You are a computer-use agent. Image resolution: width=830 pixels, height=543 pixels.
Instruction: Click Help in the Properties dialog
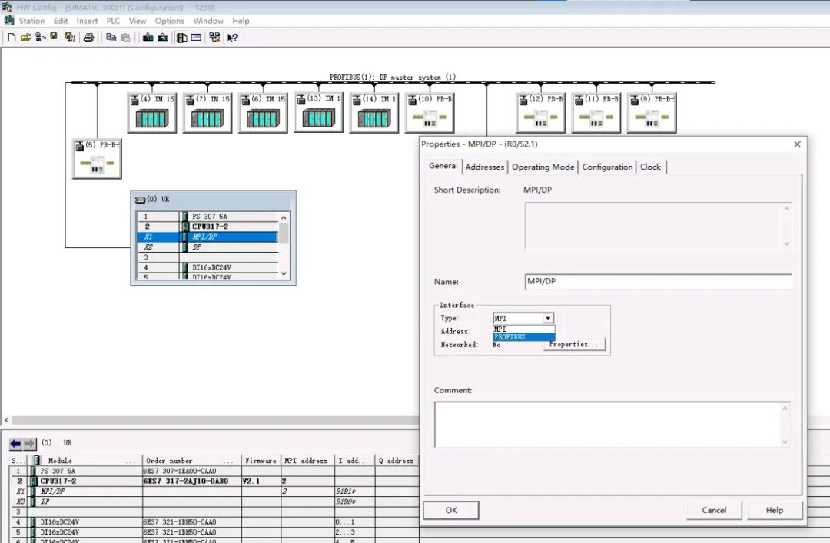[x=775, y=510]
